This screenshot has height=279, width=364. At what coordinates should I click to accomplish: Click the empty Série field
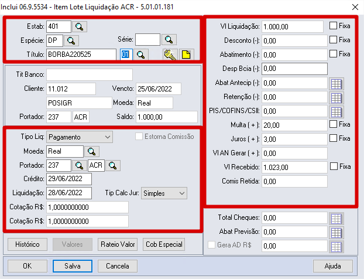148,39
